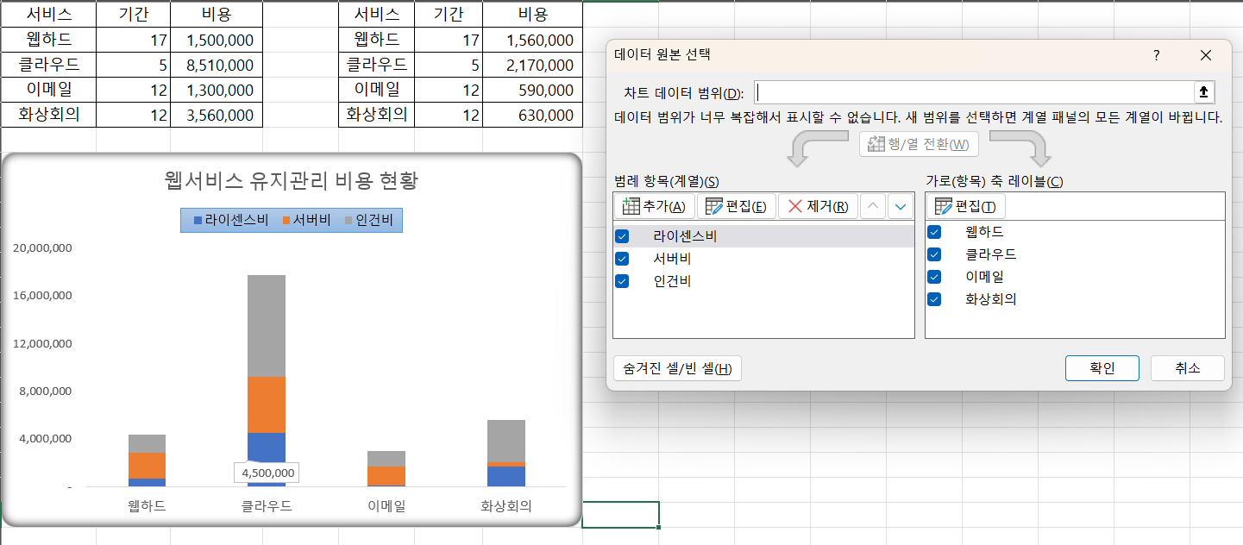The width and height of the screenshot is (1243, 545).
Task: Click the 편집 (Edit) series button
Action: pyautogui.click(x=736, y=206)
